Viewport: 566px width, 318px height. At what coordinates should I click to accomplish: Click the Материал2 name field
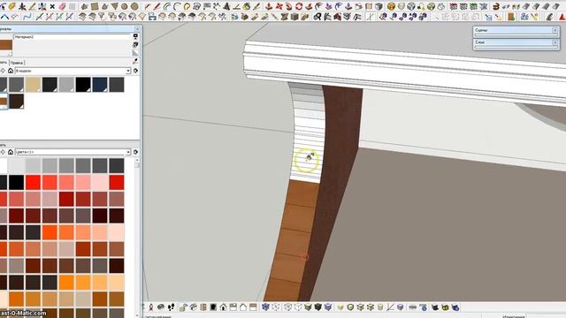(72, 37)
